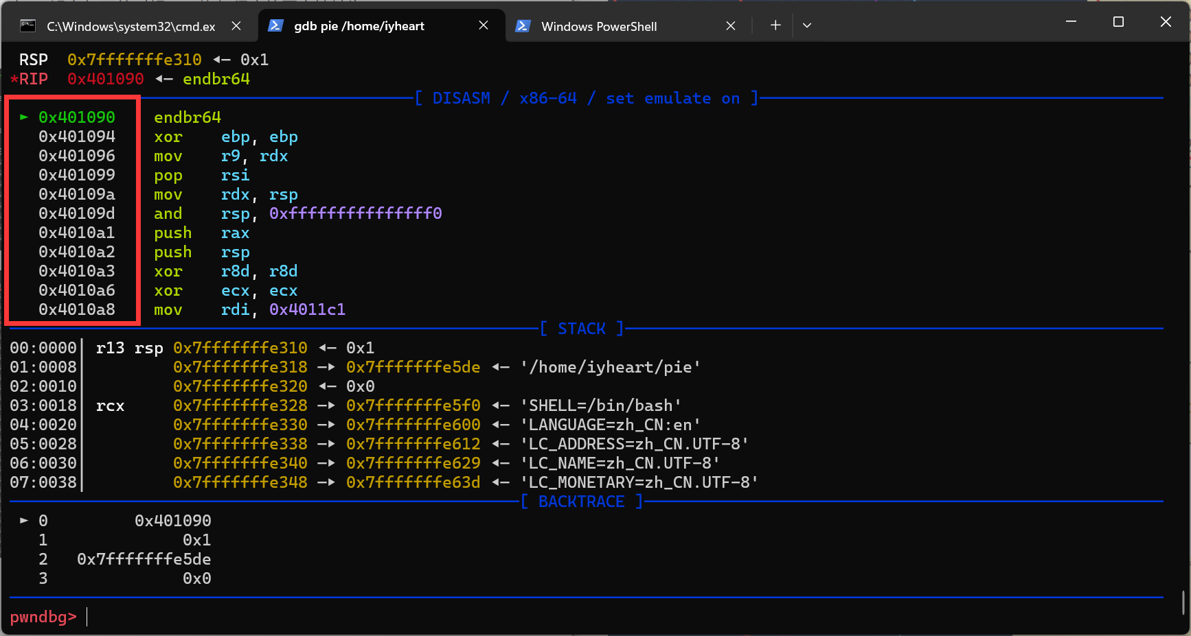Click disassembly address 0x401096
Viewport: 1191px width, 636px height.
point(77,156)
